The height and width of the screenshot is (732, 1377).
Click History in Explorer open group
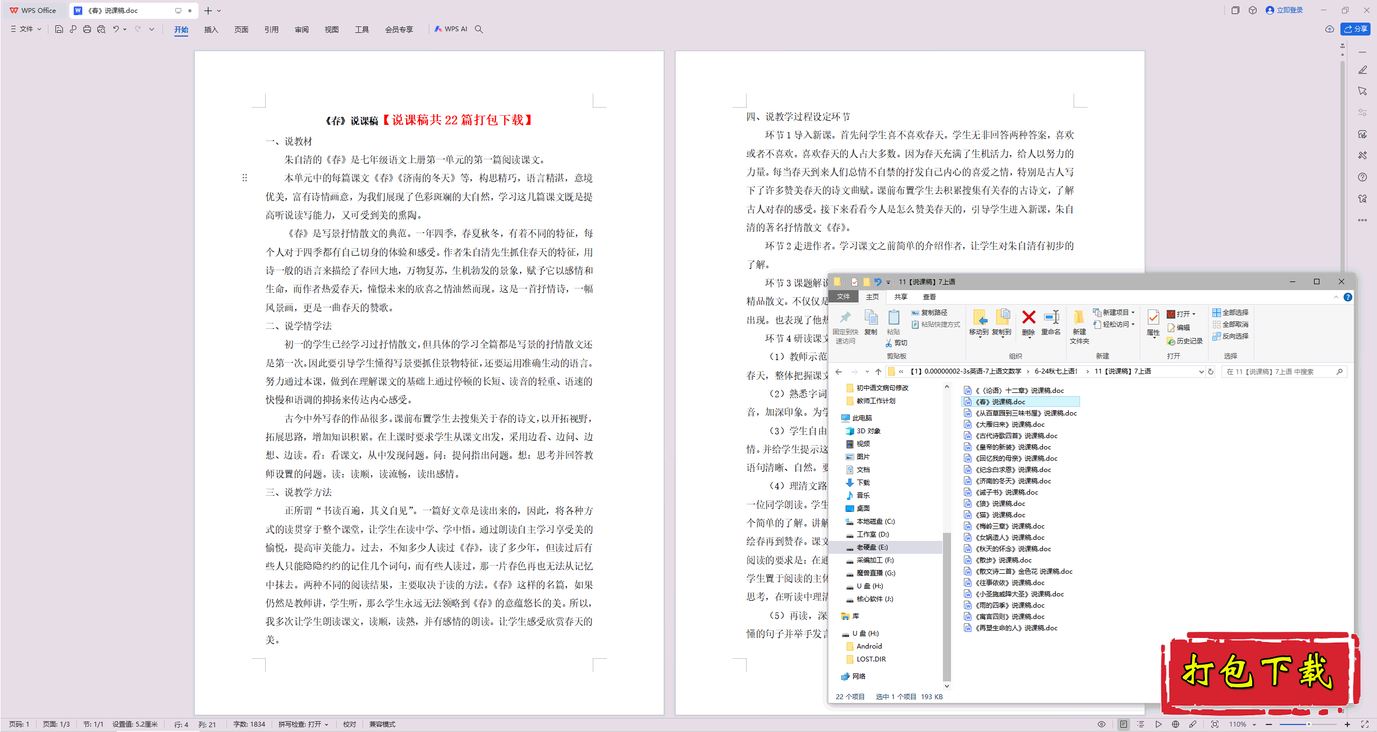coord(1184,341)
